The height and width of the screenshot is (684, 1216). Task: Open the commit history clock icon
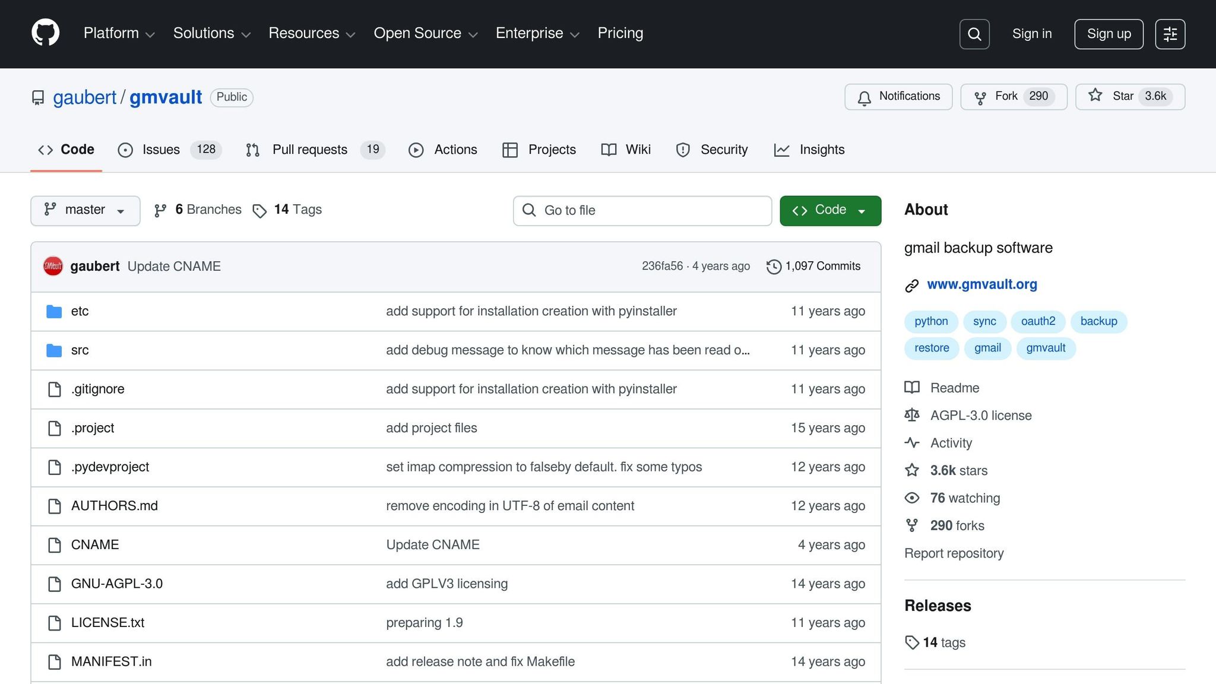tap(773, 267)
